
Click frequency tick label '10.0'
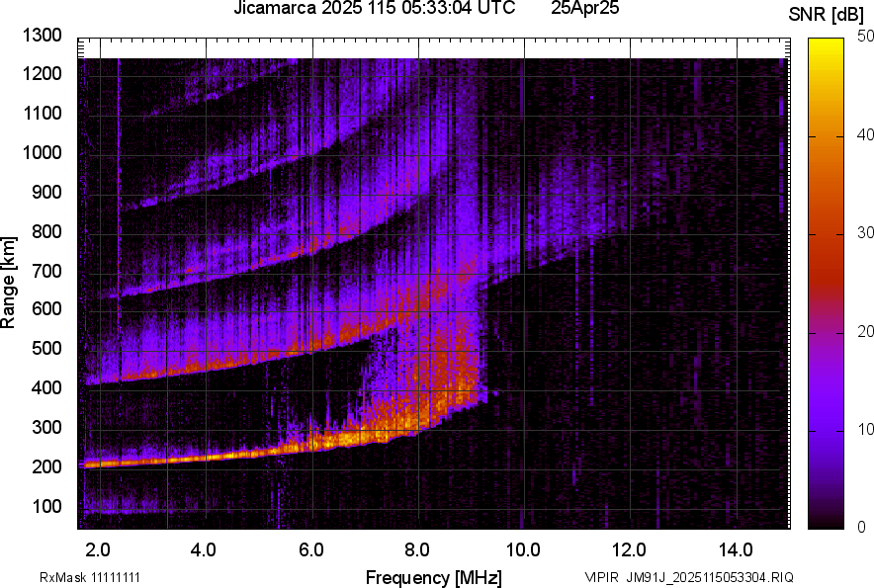(x=523, y=550)
